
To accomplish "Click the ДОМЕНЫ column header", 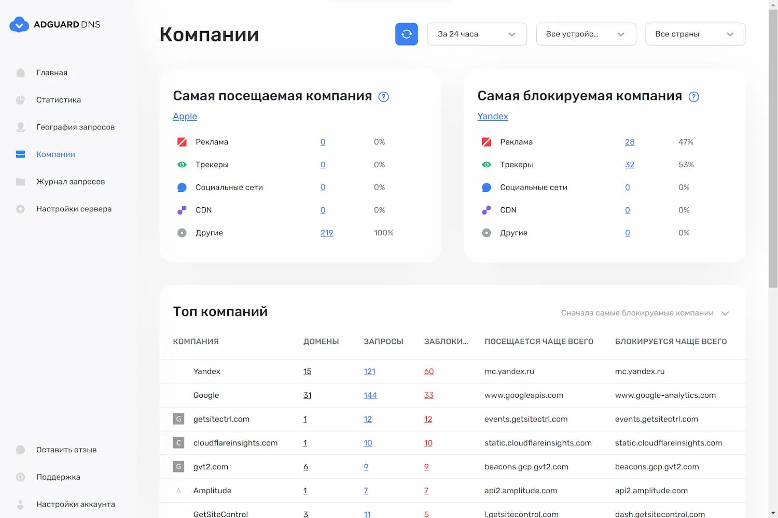I will click(321, 342).
